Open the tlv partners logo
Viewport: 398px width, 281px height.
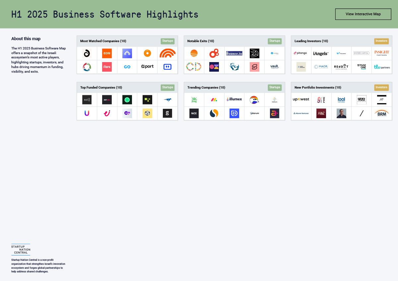382,67
